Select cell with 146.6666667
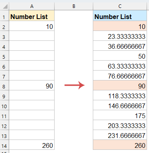The width and height of the screenshot is (149, 153). pyautogui.click(x=120, y=105)
